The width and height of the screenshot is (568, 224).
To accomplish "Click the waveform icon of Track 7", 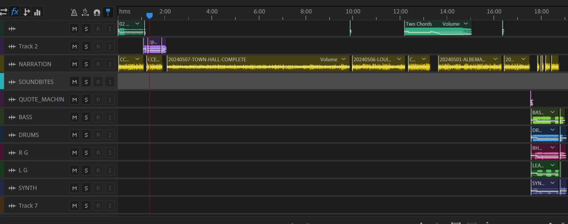I will 12,206.
